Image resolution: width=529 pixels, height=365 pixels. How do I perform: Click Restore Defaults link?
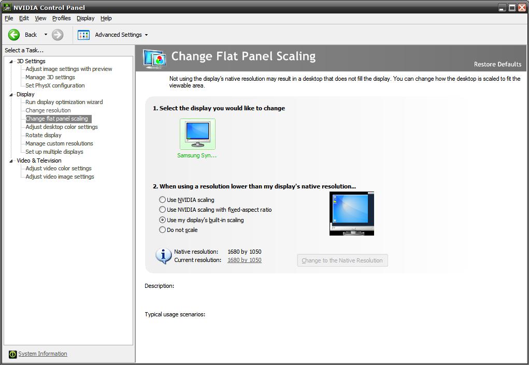click(497, 64)
